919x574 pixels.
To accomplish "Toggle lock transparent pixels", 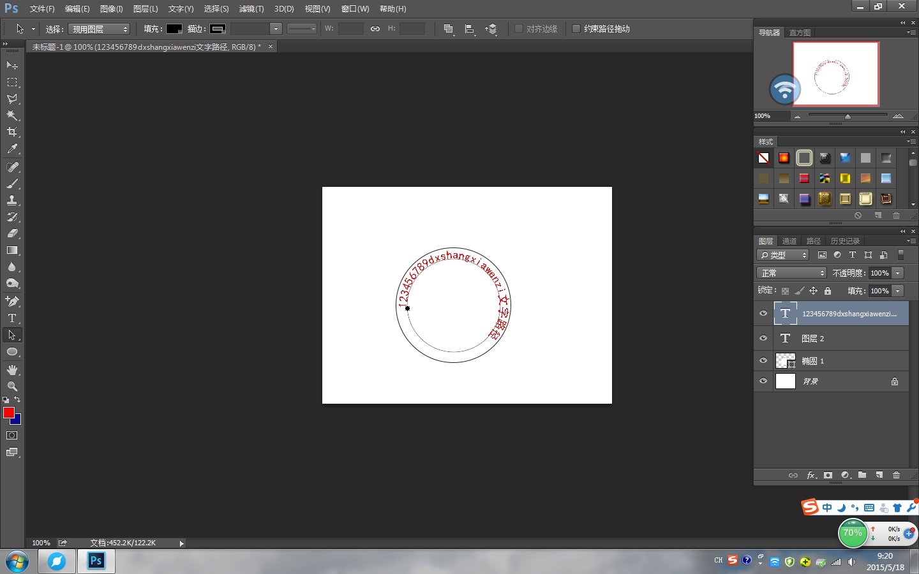I will [786, 291].
